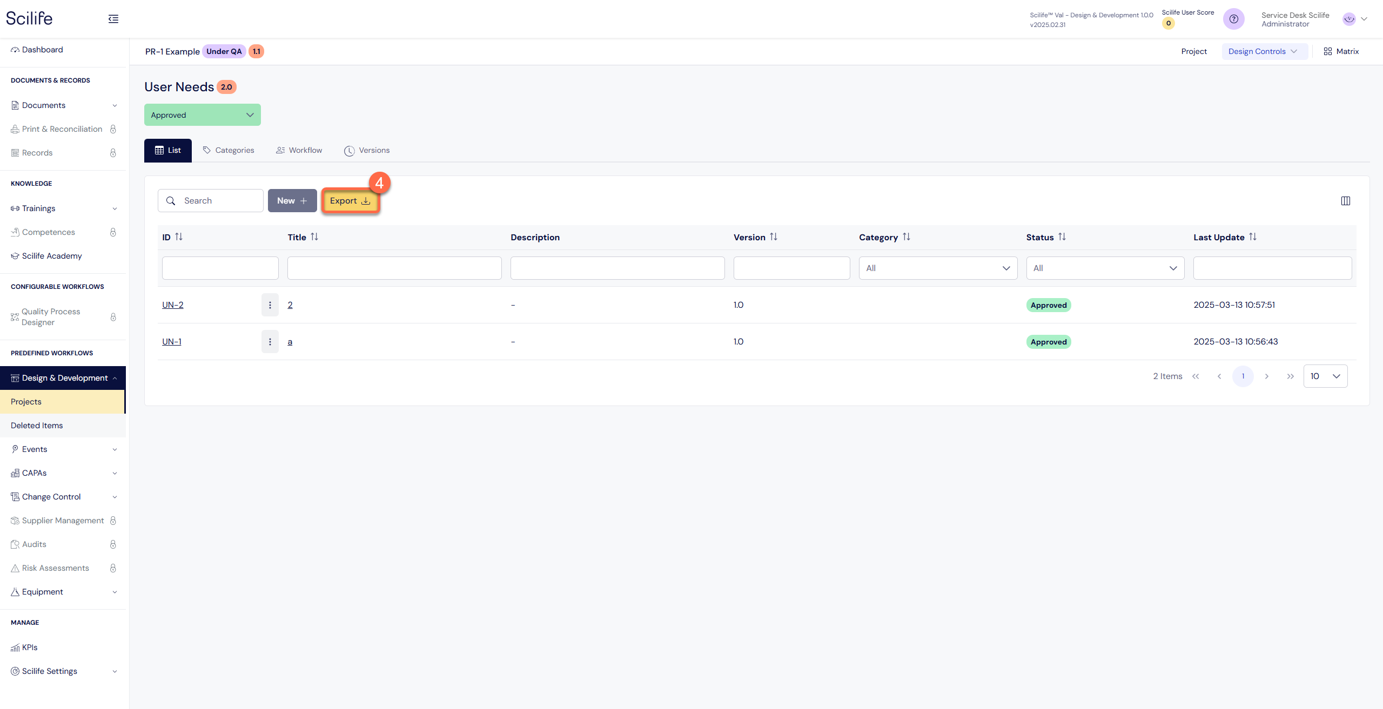
Task: Switch to the Workflow tab
Action: [299, 151]
